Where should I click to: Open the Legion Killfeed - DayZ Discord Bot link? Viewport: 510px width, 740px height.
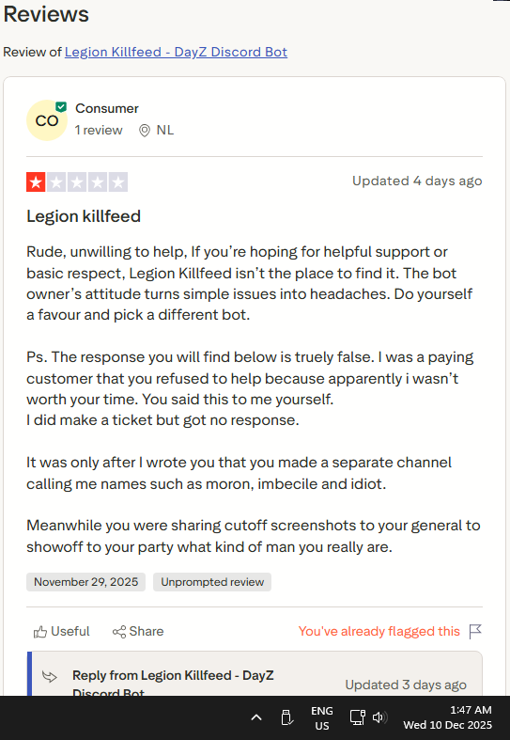[x=176, y=52]
